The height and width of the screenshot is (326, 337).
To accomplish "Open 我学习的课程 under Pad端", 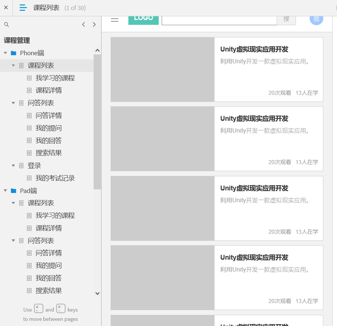I will tap(55, 215).
